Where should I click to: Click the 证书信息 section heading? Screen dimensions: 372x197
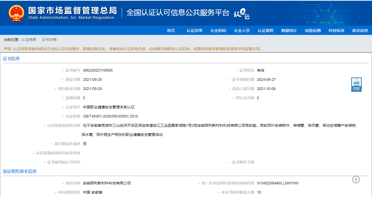click(11, 58)
